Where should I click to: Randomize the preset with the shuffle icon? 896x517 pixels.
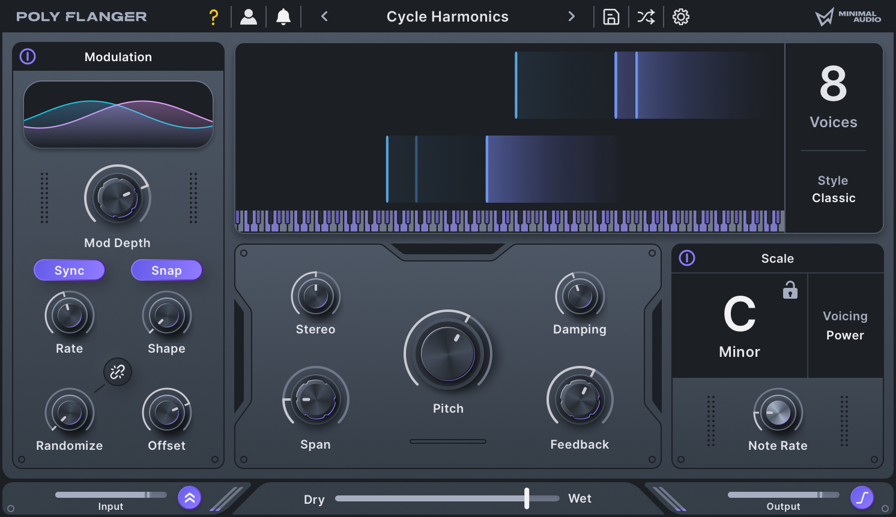(x=646, y=16)
